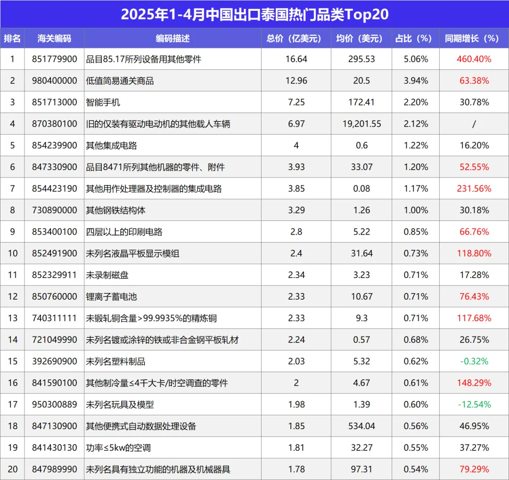The image size is (509, 480).
Task: Select the 海关编码 column header
Action: pyautogui.click(x=54, y=38)
